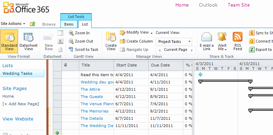The image size is (273, 135).
Task: Click the 11/7/2011 due date cell
Action: tap(166, 118)
